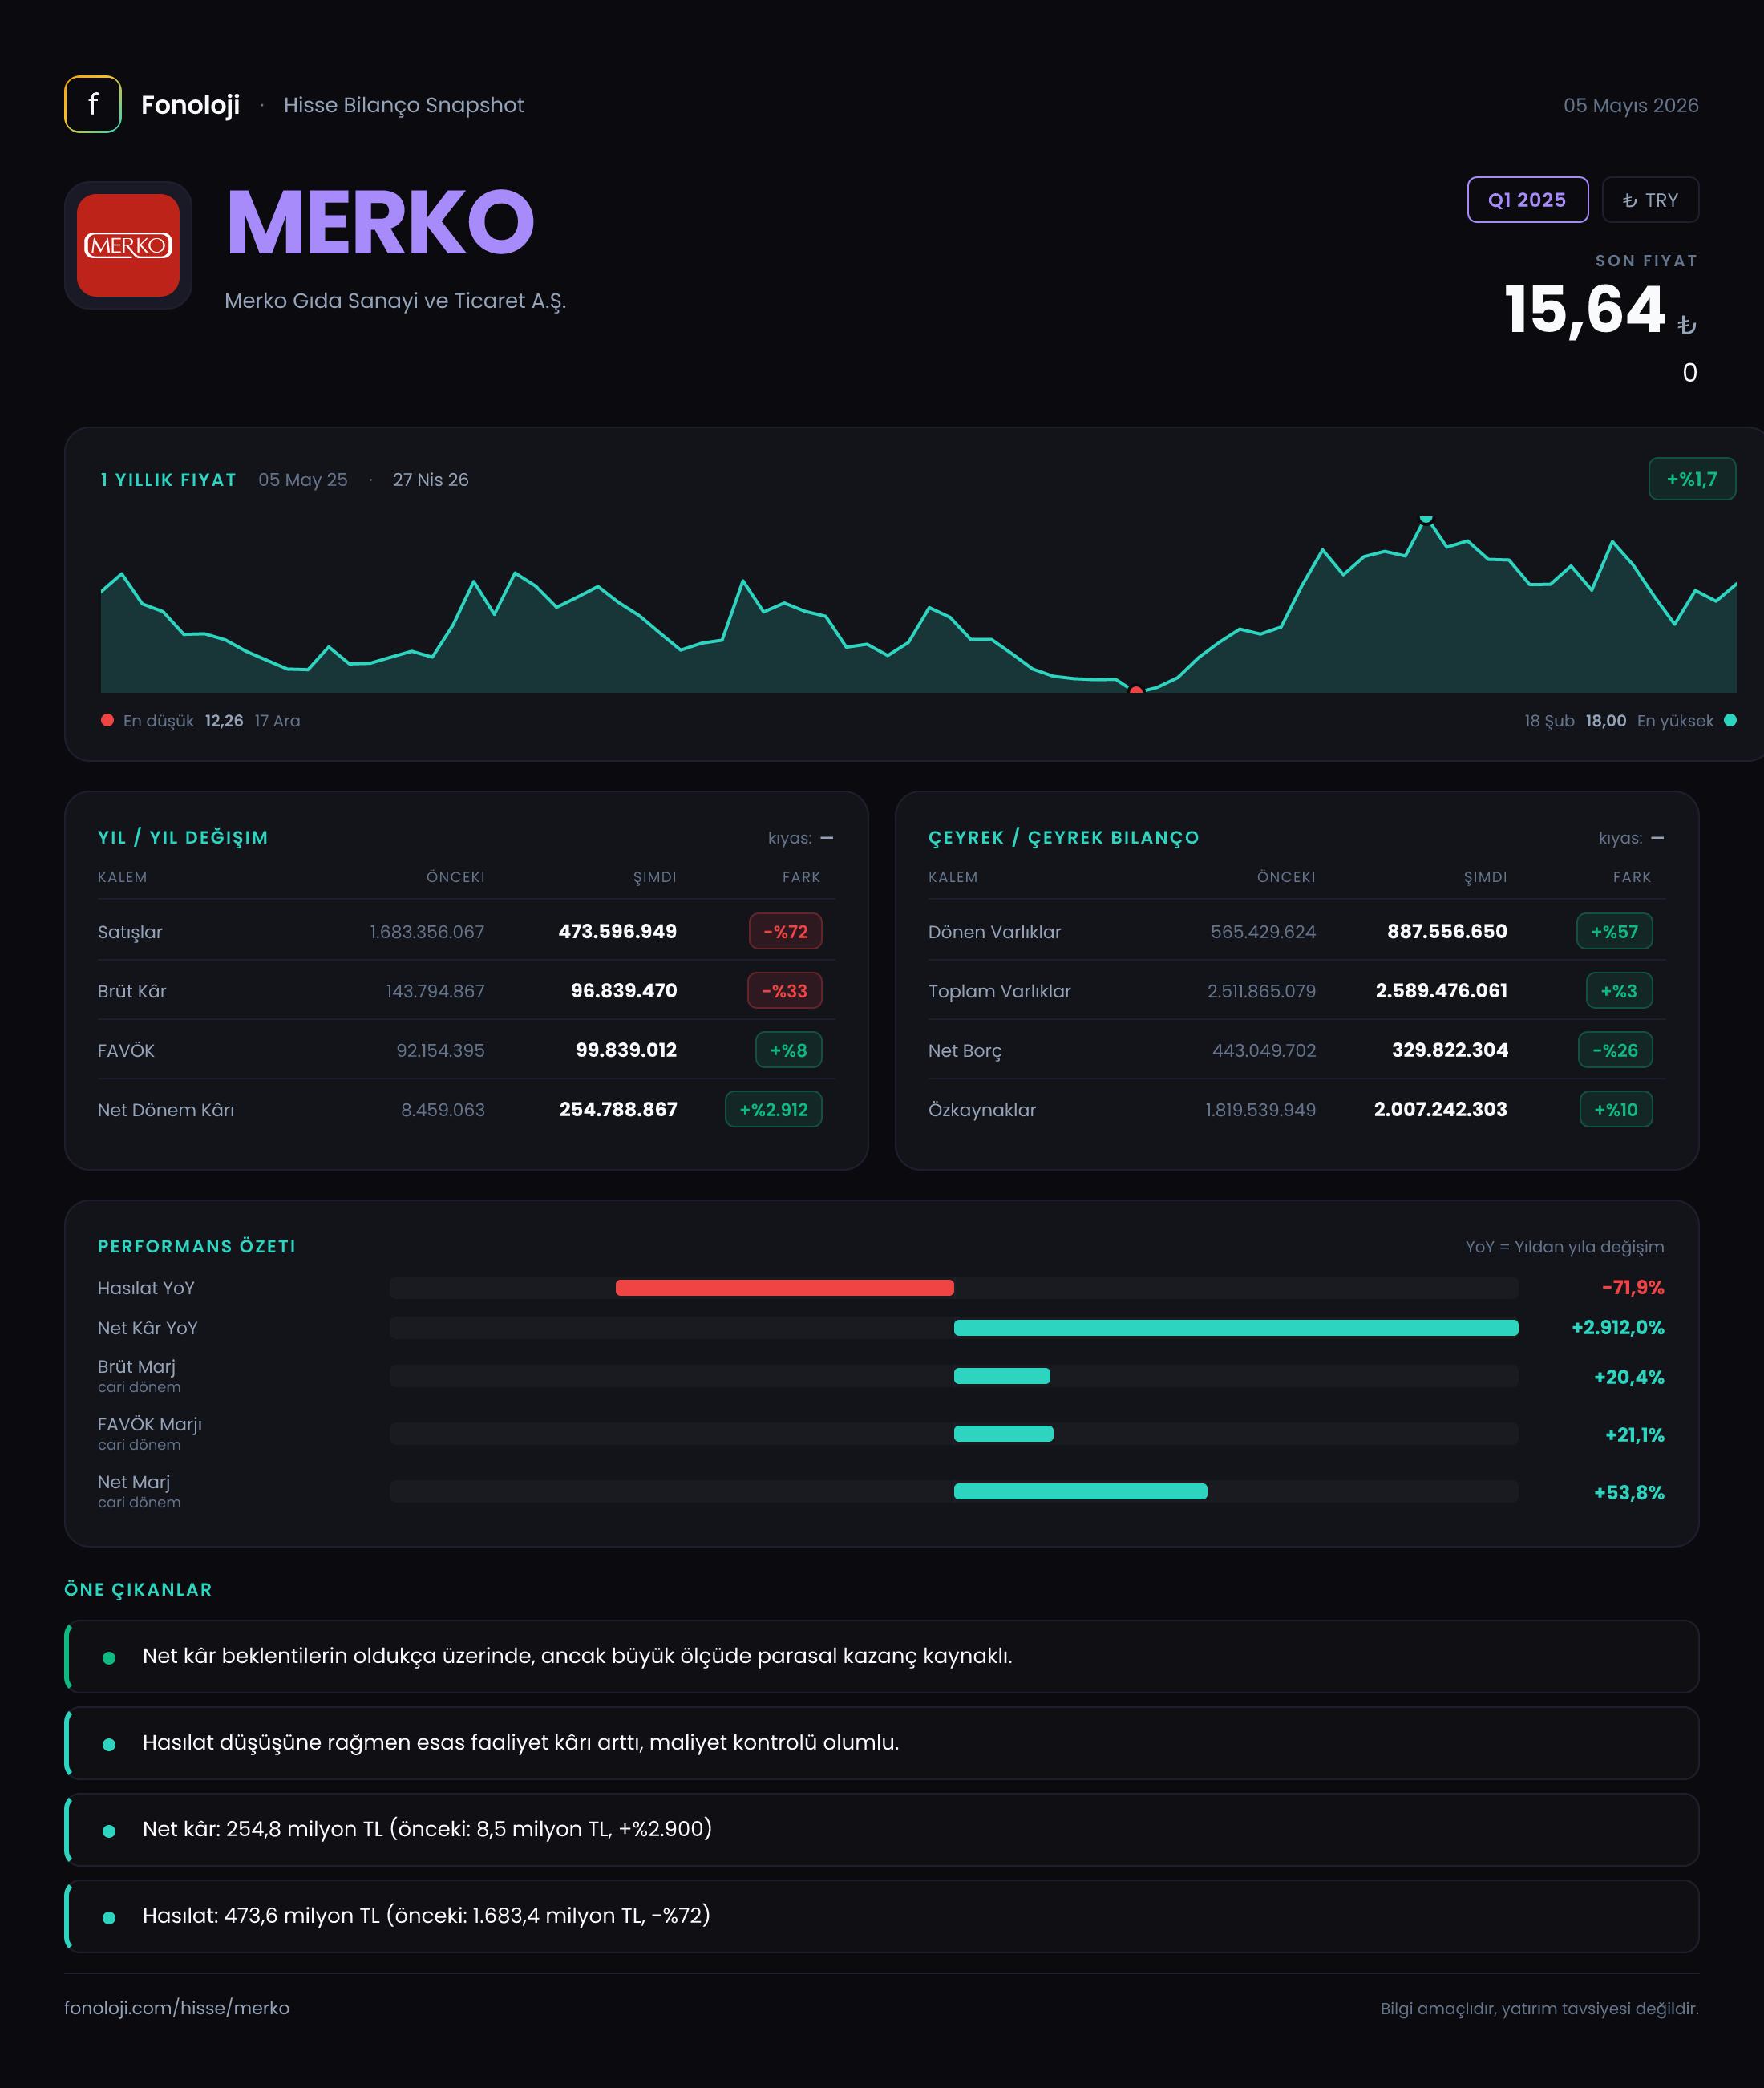1764x2088 pixels.
Task: Click the Net Kâr YoY teal bar
Action: click(x=1236, y=1328)
